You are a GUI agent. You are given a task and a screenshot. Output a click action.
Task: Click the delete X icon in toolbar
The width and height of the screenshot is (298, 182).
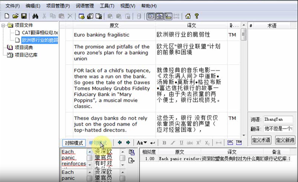pos(70,16)
